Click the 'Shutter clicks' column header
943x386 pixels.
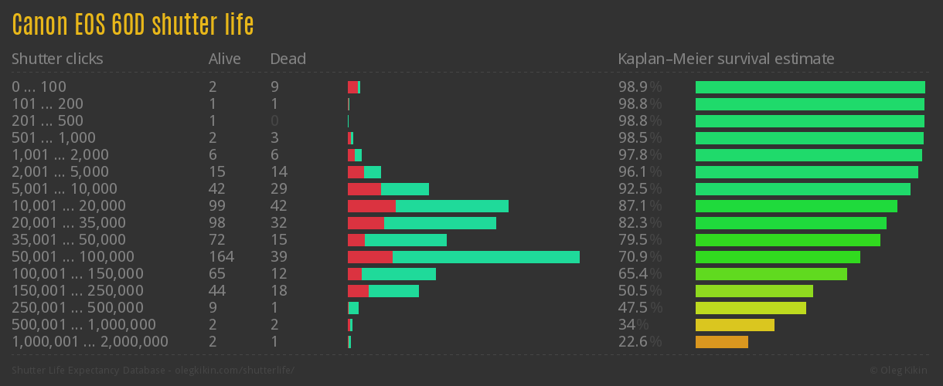pyautogui.click(x=57, y=59)
